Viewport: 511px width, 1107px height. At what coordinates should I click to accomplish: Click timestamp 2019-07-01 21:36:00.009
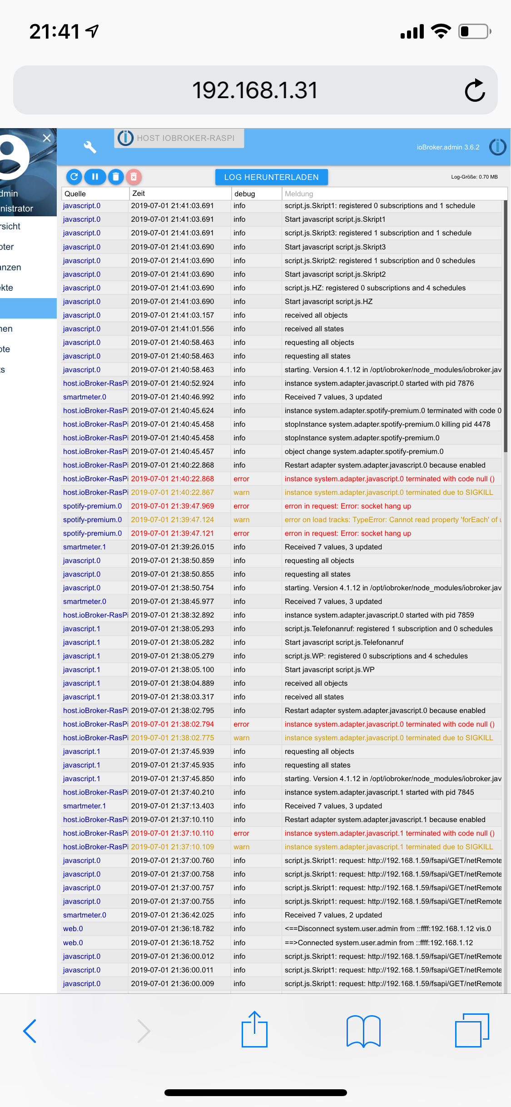[173, 984]
